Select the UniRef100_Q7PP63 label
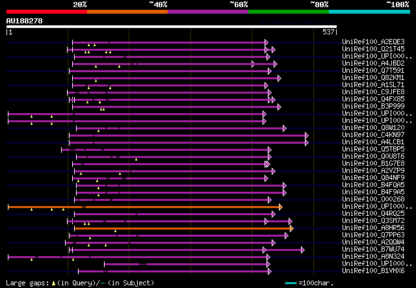The image size is (416, 288). 373,235
